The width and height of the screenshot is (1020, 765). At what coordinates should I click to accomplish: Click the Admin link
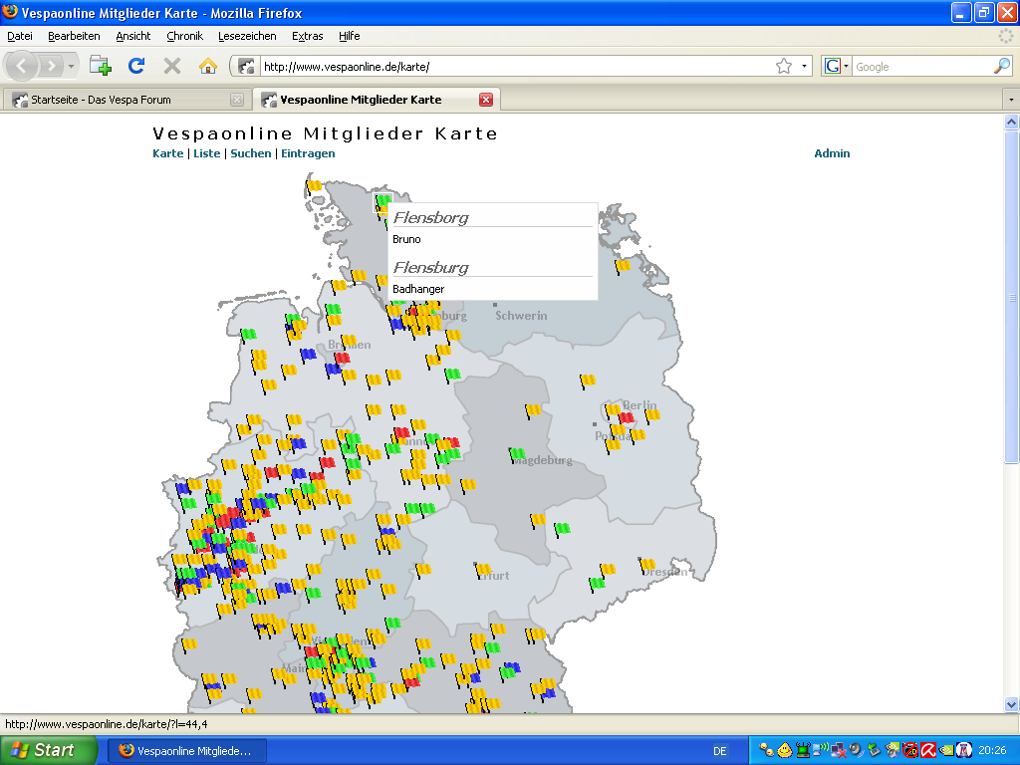click(x=832, y=153)
